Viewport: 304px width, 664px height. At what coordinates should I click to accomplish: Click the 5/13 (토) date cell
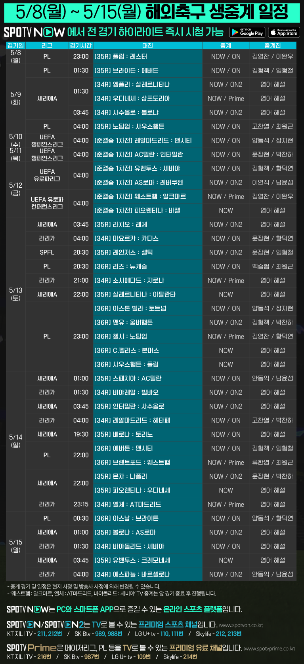point(16,294)
